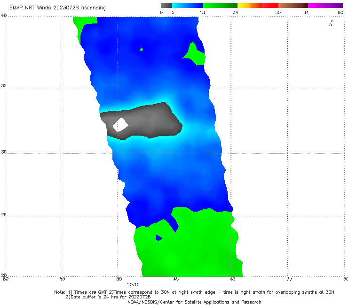Click the NOAA/NESDIS credit line
Image resolution: width=348 pixels, height=305 pixels.
tap(194, 302)
